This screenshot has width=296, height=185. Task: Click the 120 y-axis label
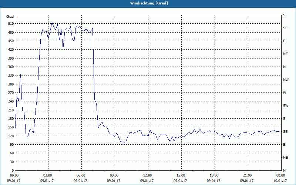(11, 136)
